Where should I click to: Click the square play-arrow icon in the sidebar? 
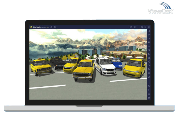tap(149, 42)
